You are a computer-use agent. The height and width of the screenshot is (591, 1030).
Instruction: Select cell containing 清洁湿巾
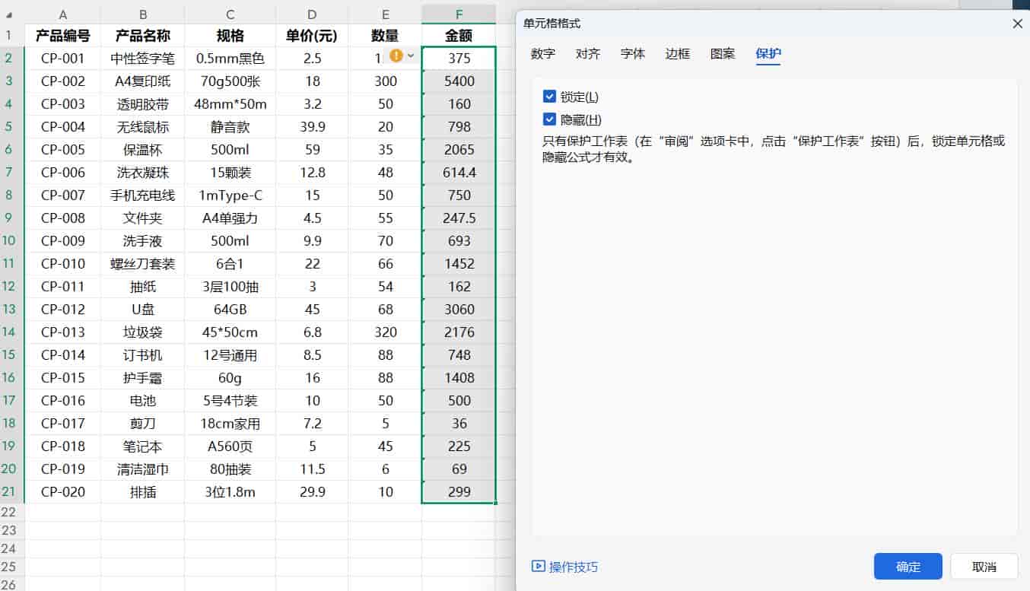142,469
